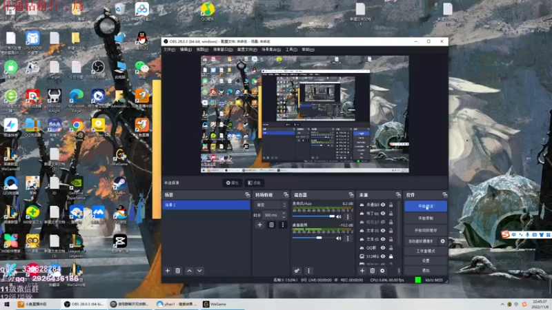
Task: Open the 文件(F) menu
Action: tap(169, 50)
